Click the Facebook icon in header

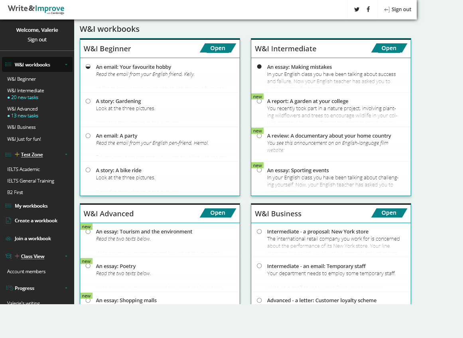(368, 10)
